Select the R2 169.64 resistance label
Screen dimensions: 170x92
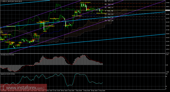109,4
